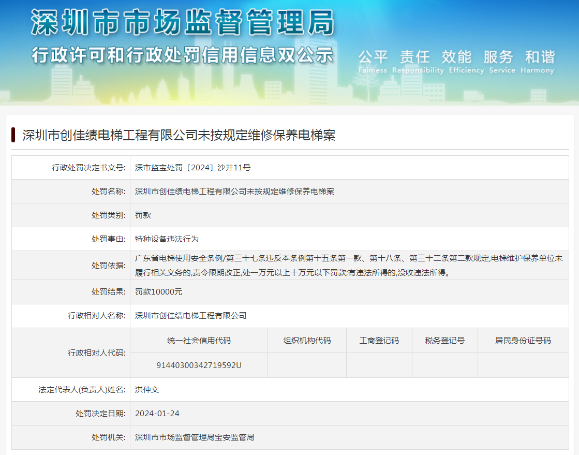
Task: Click the 处罚名称 row value text
Action: pos(234,192)
